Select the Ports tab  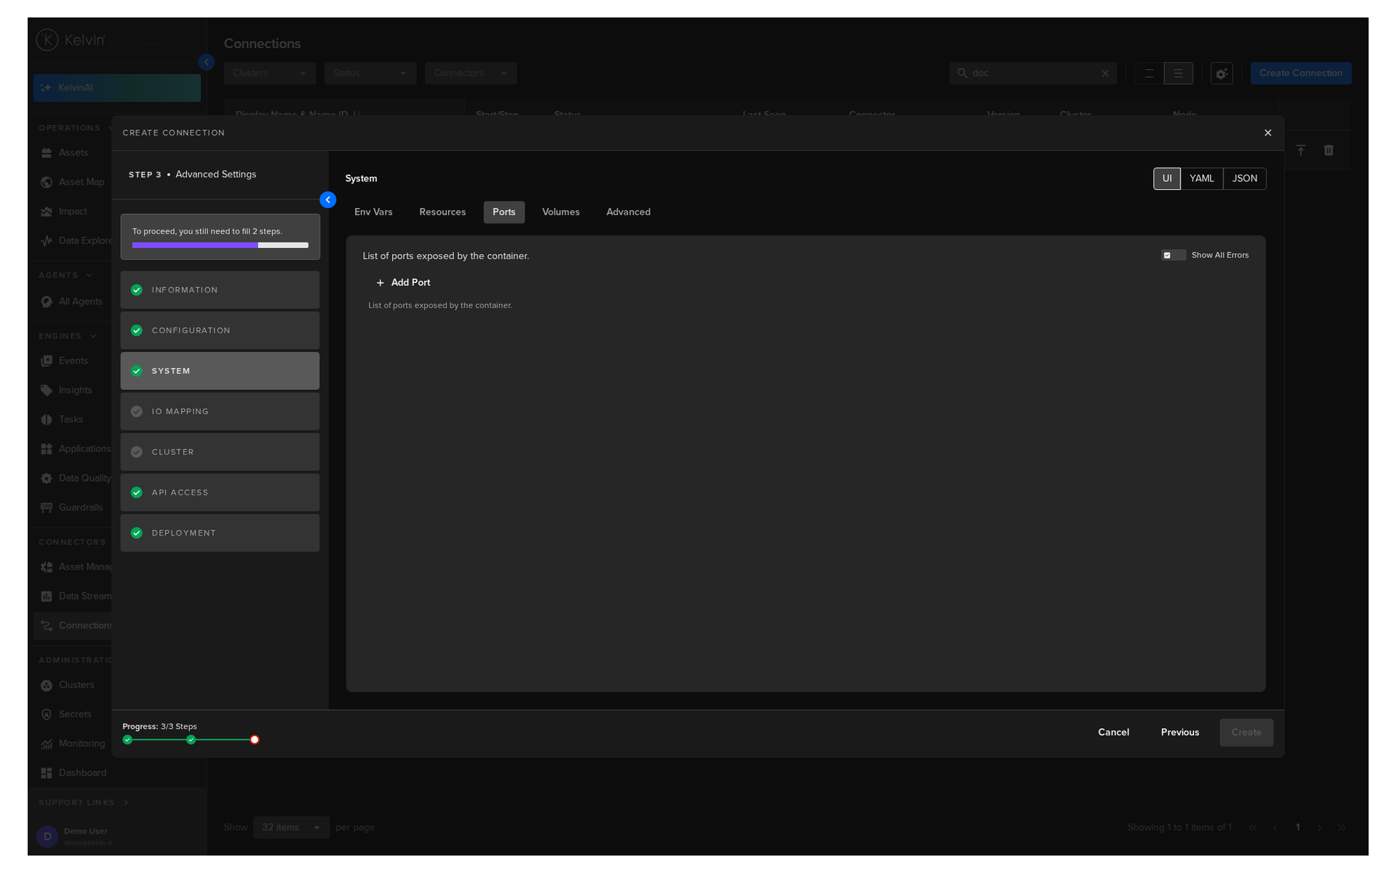pyautogui.click(x=504, y=212)
